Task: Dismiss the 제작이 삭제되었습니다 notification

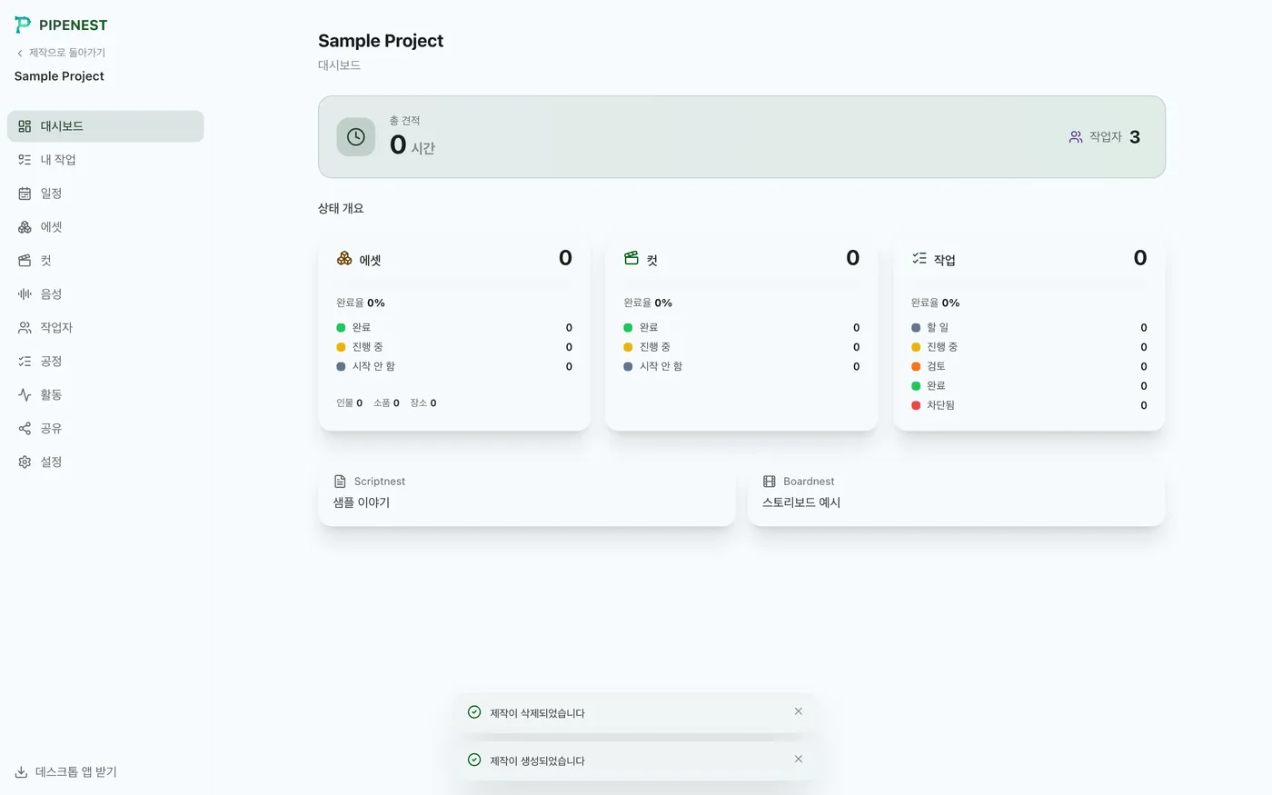Action: point(799,711)
